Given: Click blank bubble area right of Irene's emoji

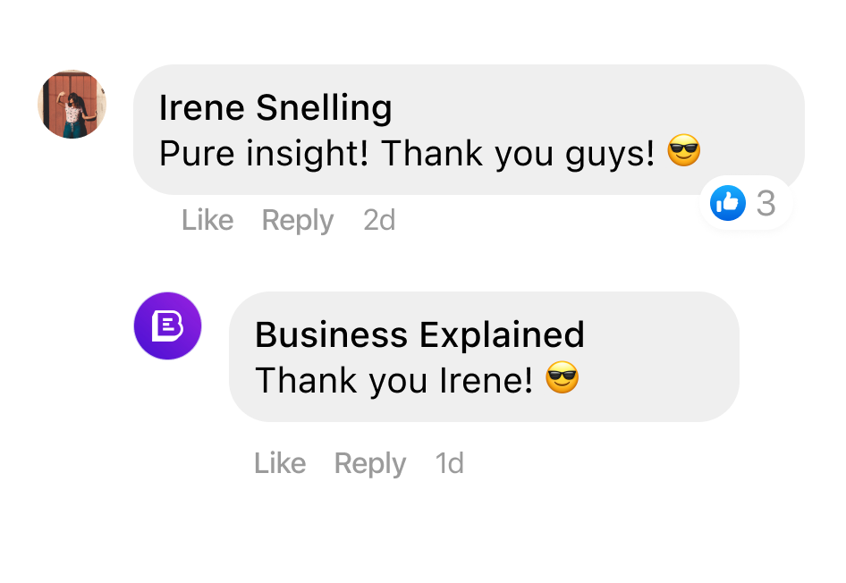Looking at the screenshot, I should (751, 143).
